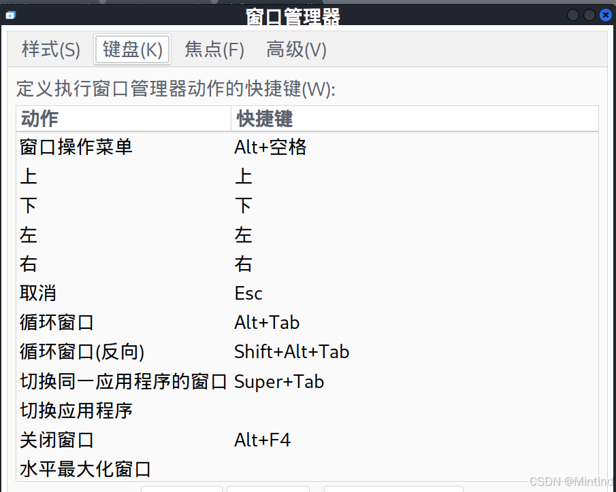Select the 取消 action row

307,293
